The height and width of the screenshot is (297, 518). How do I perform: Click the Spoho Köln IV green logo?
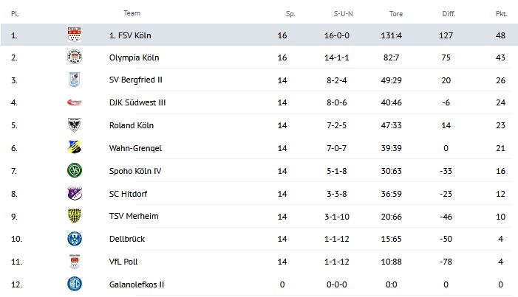[74, 170]
